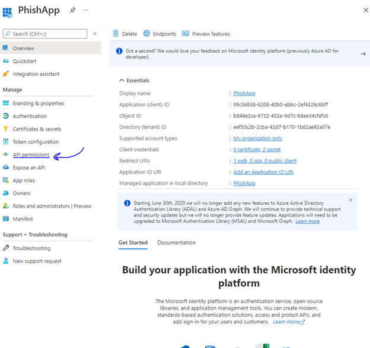Viewport: 370px width, 348px height.
Task: Open the 'Add an Application ID URI' link
Action: 263,172
